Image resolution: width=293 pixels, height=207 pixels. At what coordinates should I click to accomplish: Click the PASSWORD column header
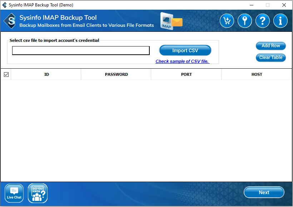116,74
